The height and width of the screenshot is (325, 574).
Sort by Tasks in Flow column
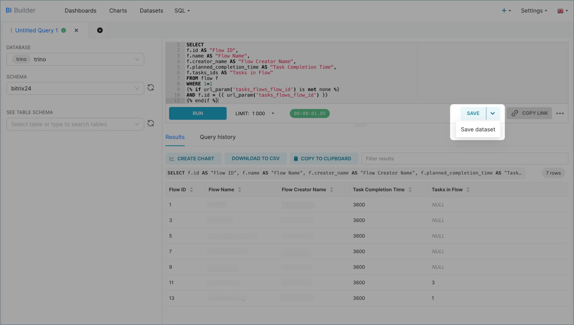[468, 190]
